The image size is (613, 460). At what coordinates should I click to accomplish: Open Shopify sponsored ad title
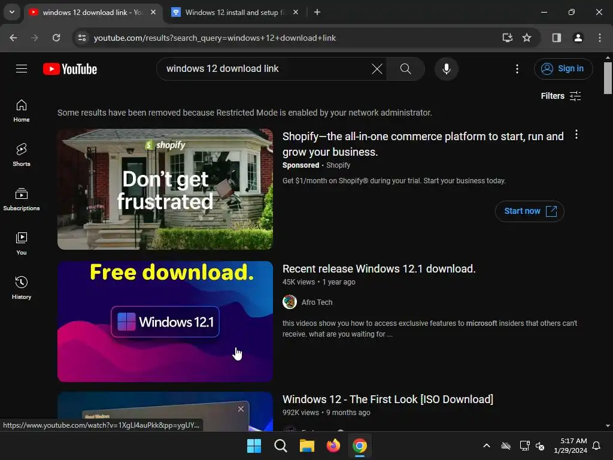(x=423, y=144)
